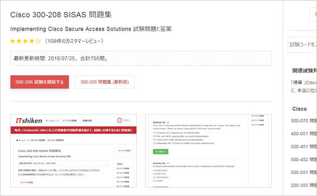Click the 「精華」Cisco related article link
The width and height of the screenshot is (317, 196).
pyautogui.click(x=303, y=86)
